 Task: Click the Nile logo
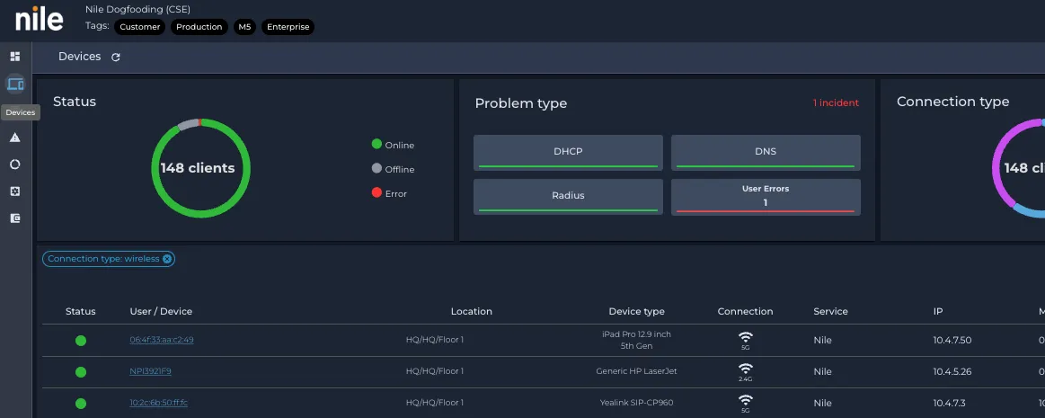(40, 19)
